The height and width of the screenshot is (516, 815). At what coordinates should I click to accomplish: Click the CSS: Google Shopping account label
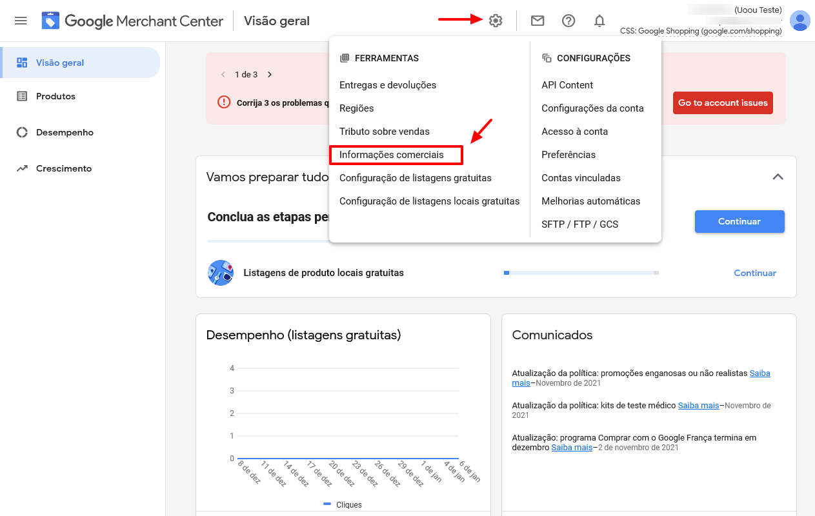click(x=701, y=31)
